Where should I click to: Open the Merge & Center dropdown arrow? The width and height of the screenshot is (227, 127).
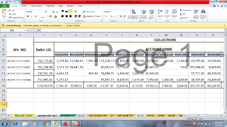(101, 16)
